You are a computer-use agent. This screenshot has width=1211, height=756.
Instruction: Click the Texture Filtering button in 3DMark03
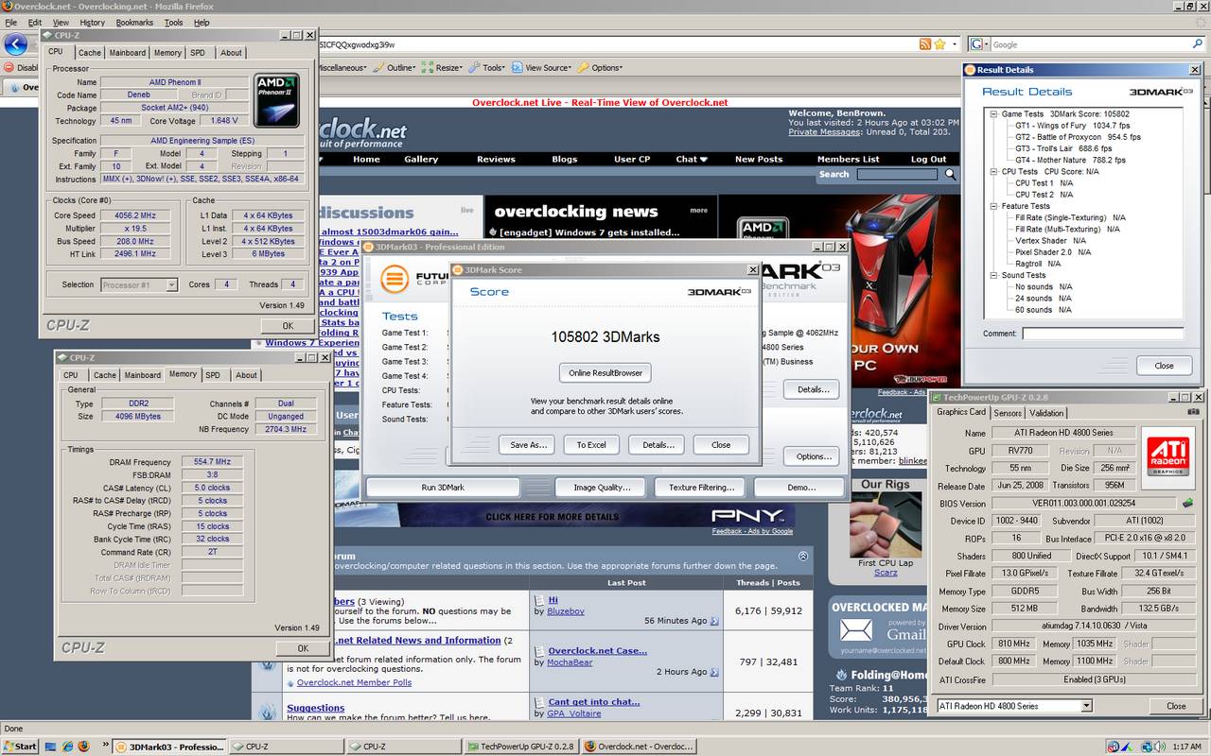coord(701,488)
